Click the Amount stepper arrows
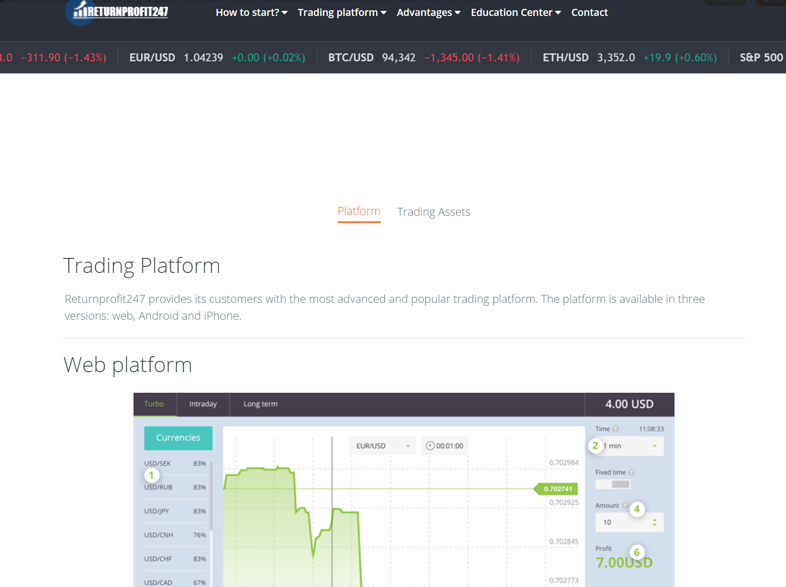The image size is (786, 587). click(x=654, y=522)
